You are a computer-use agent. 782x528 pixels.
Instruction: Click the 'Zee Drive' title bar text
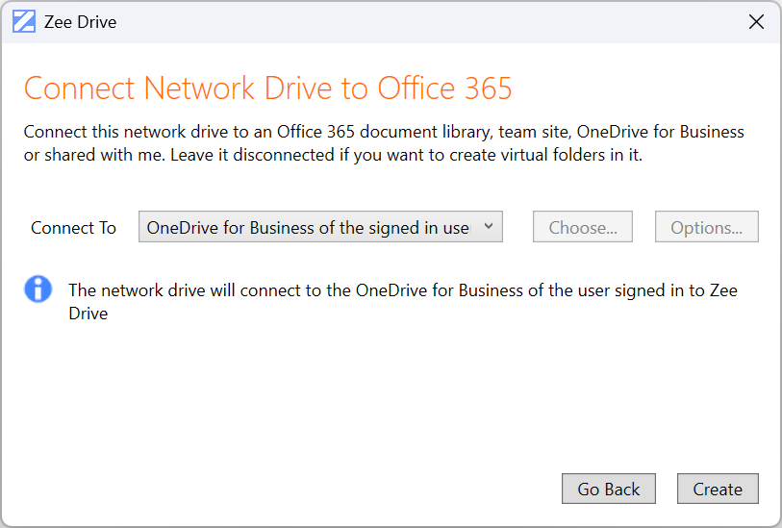[80, 22]
